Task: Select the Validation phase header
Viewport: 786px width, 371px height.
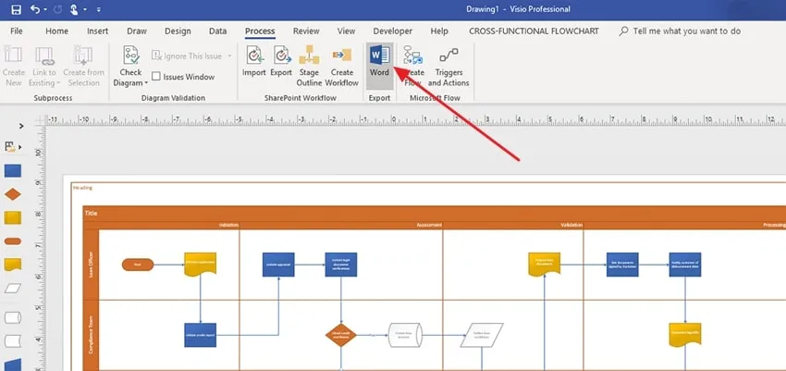Action: 513,226
